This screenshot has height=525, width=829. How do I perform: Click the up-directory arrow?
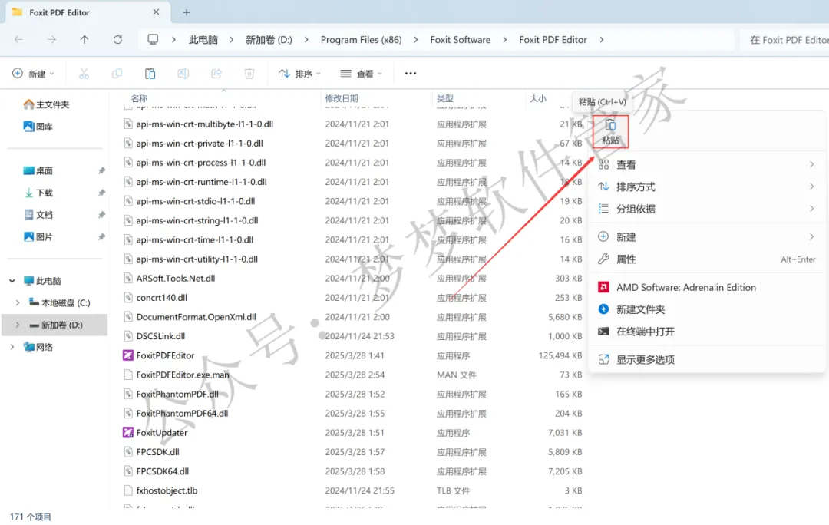click(x=84, y=40)
